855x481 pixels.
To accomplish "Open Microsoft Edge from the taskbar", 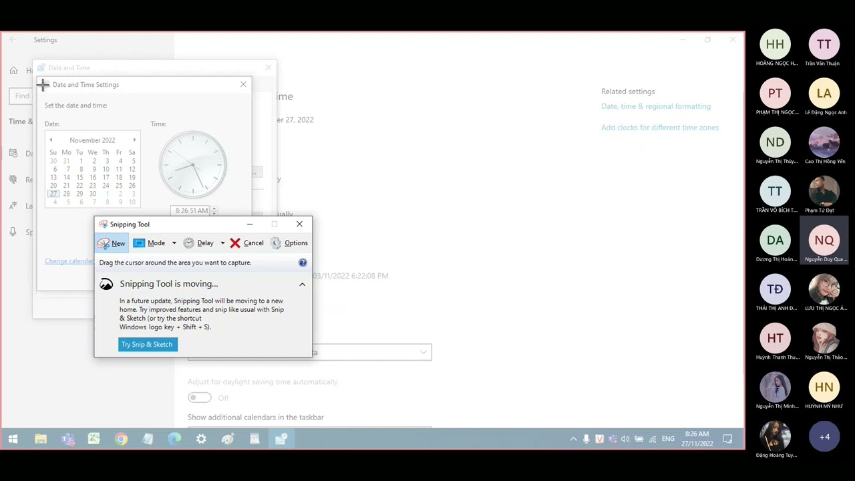I will click(174, 439).
